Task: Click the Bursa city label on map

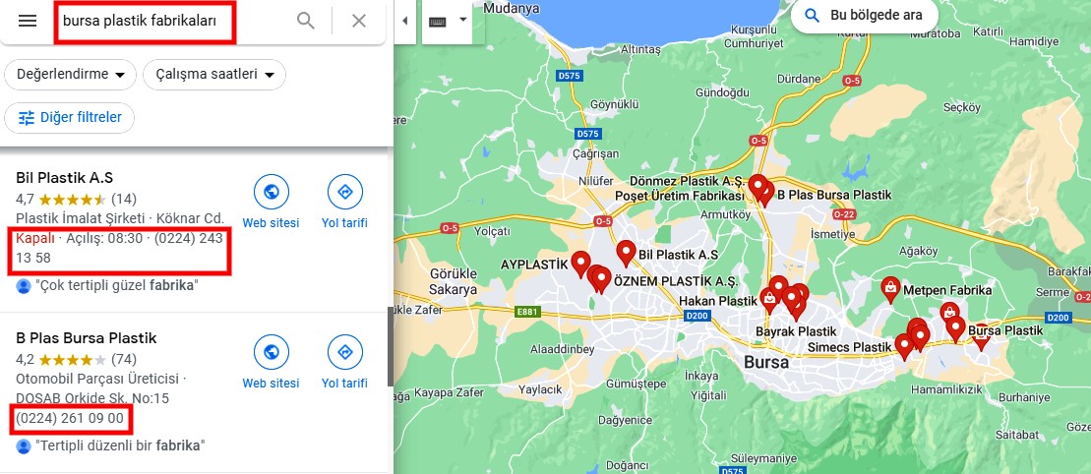Action: [x=766, y=363]
